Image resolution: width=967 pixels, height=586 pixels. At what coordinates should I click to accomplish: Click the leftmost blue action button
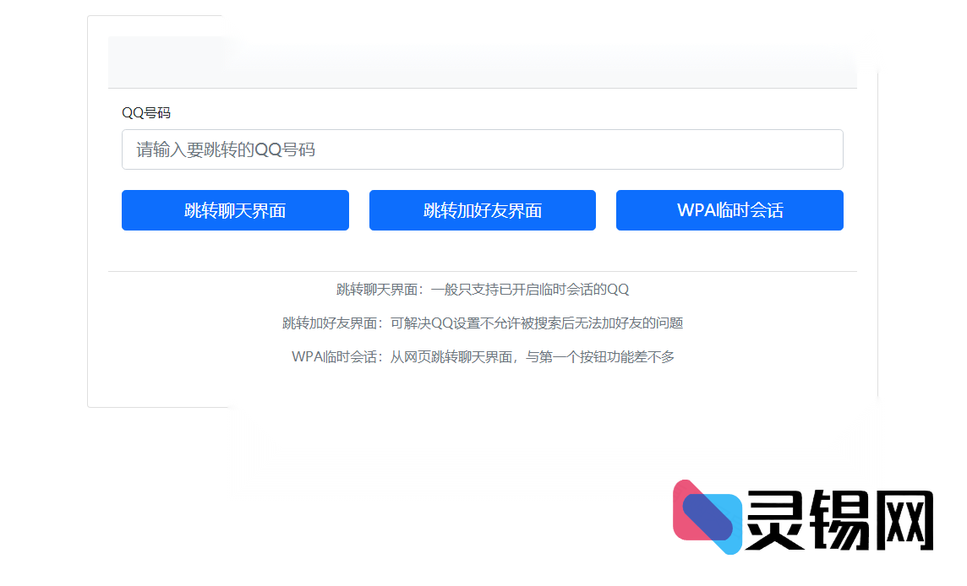(x=235, y=210)
